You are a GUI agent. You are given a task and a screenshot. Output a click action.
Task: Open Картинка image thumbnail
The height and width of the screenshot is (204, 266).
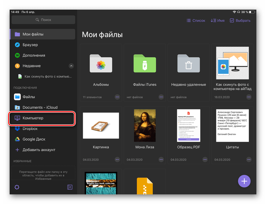tap(101, 125)
